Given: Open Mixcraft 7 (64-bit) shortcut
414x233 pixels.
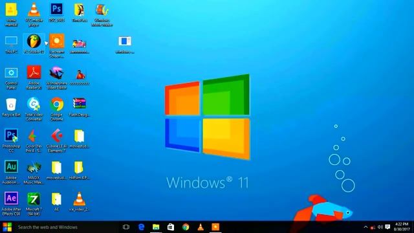Looking at the screenshot, I should (34, 203).
